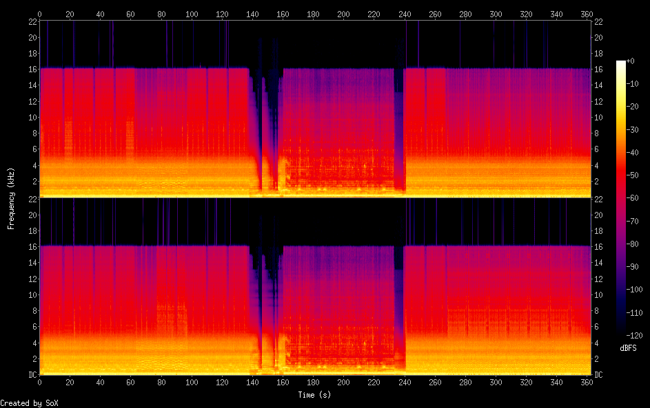Click the "dBFS" unit label under color scale
Image resolution: width=650 pixels, height=408 pixels.
pos(628,348)
